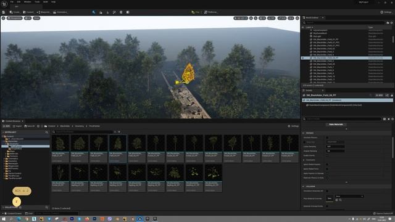395x222 pixels.
Task: Click the Linear Damping value field
Action: coord(335,147)
